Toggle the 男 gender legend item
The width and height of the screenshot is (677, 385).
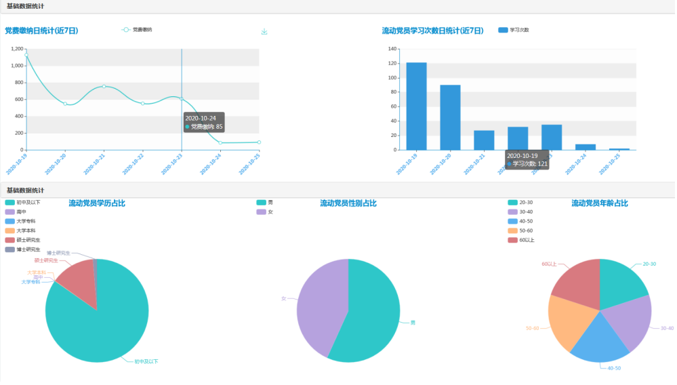(265, 203)
